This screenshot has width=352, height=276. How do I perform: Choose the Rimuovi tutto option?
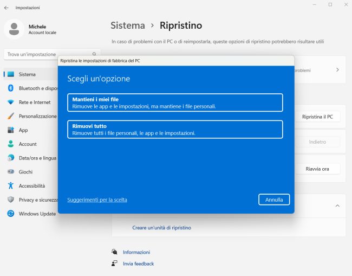pos(175,129)
